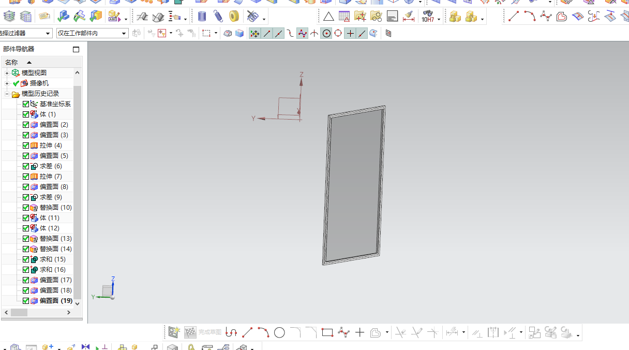Screen dimensions: 629x350
Task: Toggle the arc center snap point icon
Action: (326, 34)
